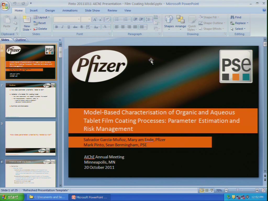Click the Copy icon in Clipboard group

tap(15, 23)
